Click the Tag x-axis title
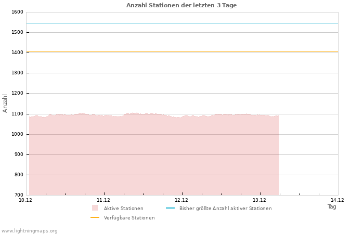Image resolution: width=364 pixels, height=234 pixels. (332, 206)
